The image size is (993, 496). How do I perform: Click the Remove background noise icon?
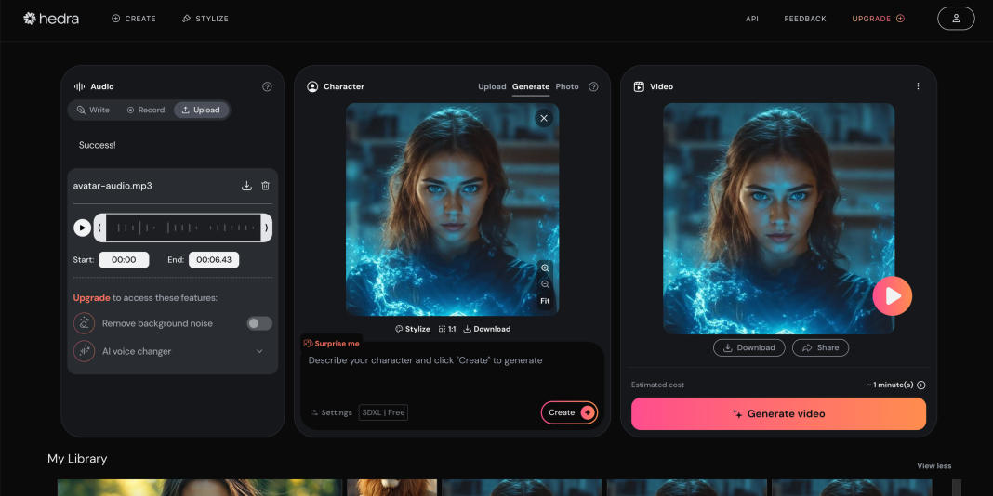[x=85, y=323]
